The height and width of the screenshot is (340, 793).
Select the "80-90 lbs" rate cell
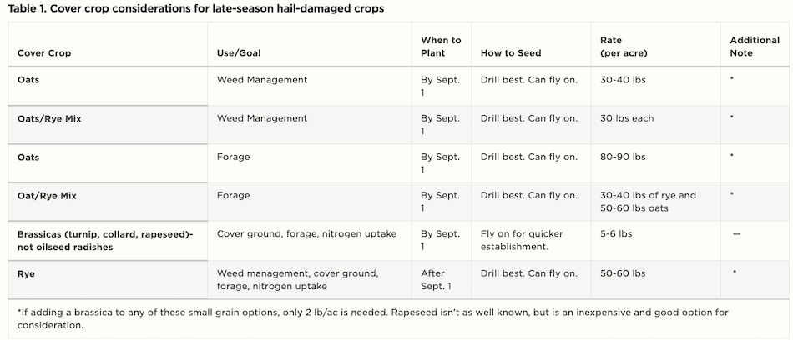(623, 157)
